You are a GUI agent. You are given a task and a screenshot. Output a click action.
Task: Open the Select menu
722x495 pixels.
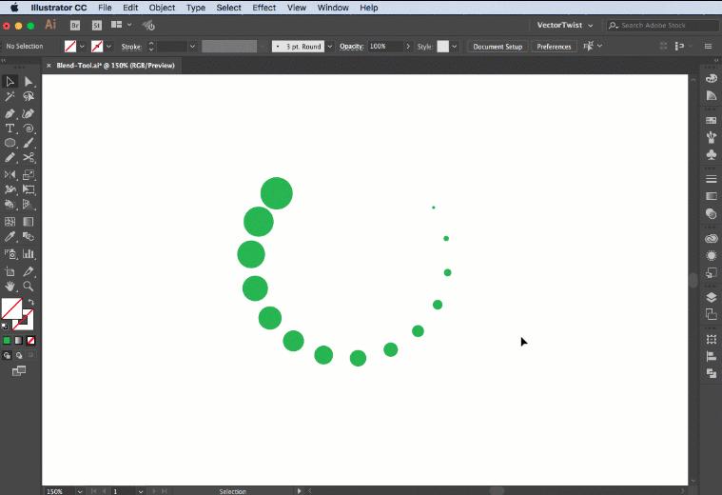pyautogui.click(x=228, y=8)
